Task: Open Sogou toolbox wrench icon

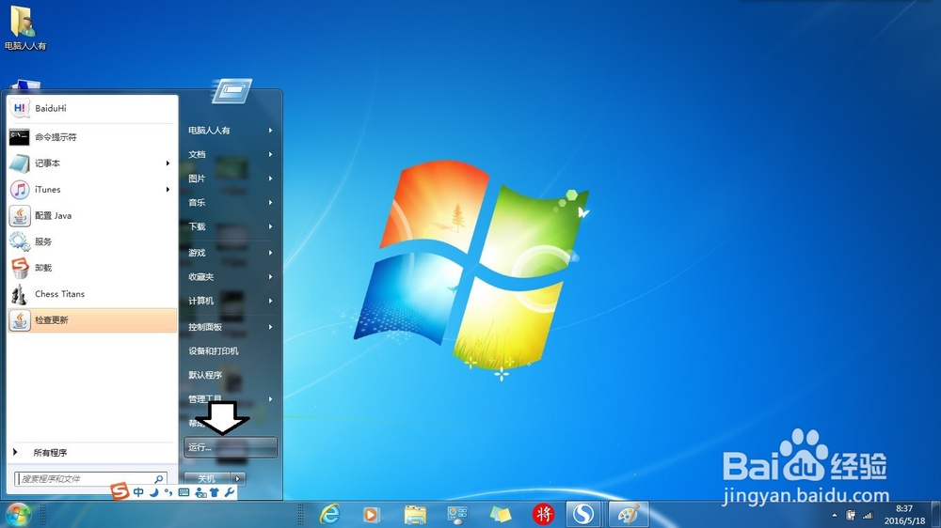Action: [x=229, y=492]
